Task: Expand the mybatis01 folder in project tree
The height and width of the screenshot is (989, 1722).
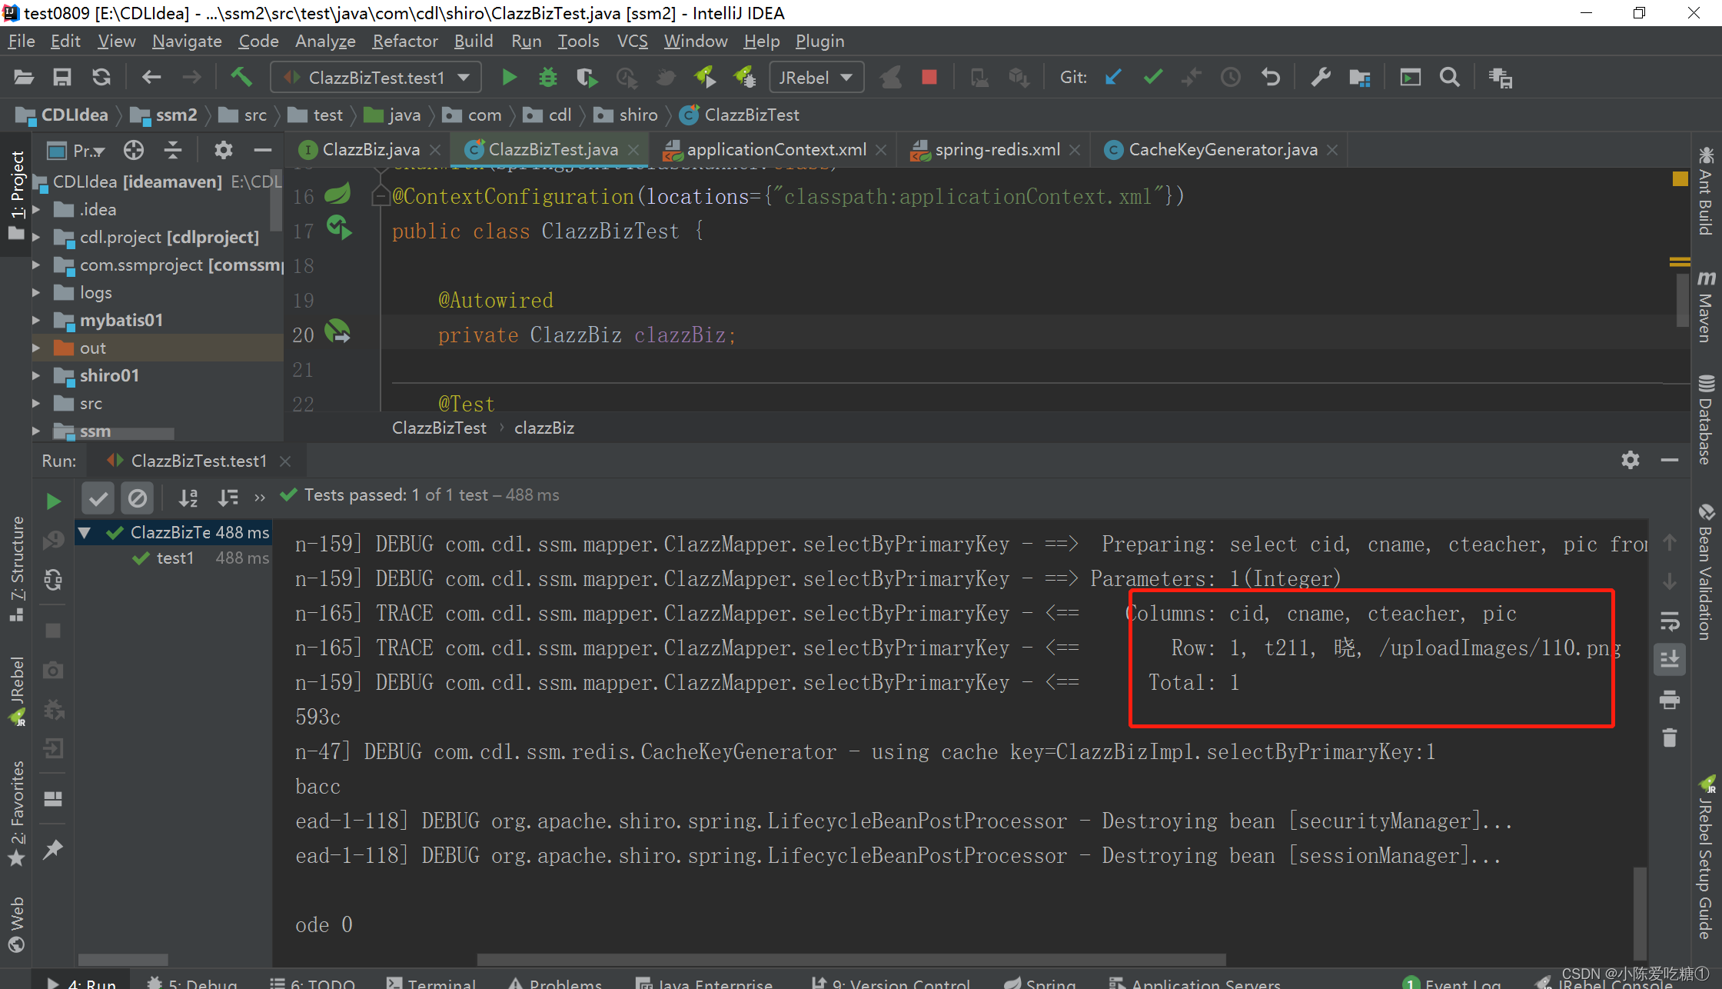Action: (35, 320)
